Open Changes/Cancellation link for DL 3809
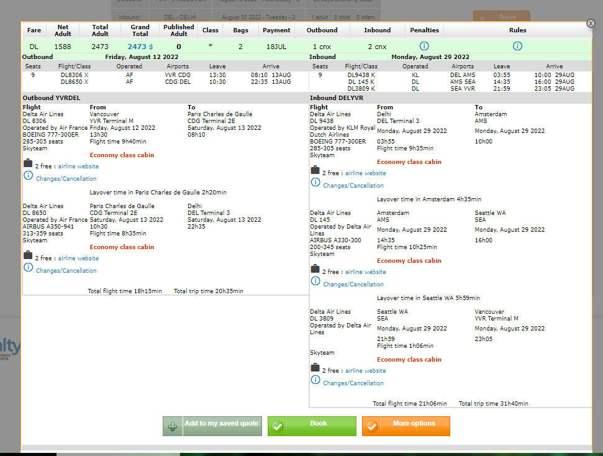The width and height of the screenshot is (603, 456). (x=353, y=383)
